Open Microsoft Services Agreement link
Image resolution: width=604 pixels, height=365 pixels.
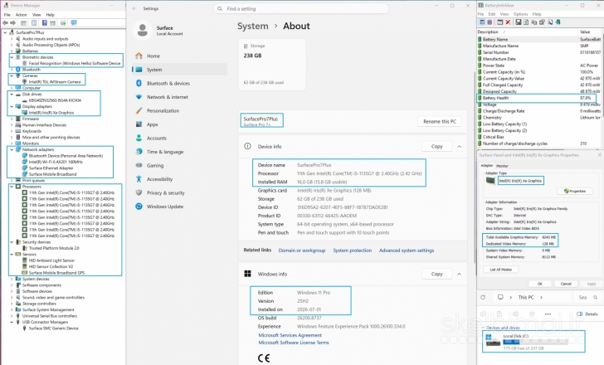coord(290,335)
